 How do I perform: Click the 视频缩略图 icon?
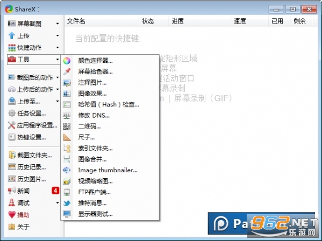click(67, 181)
